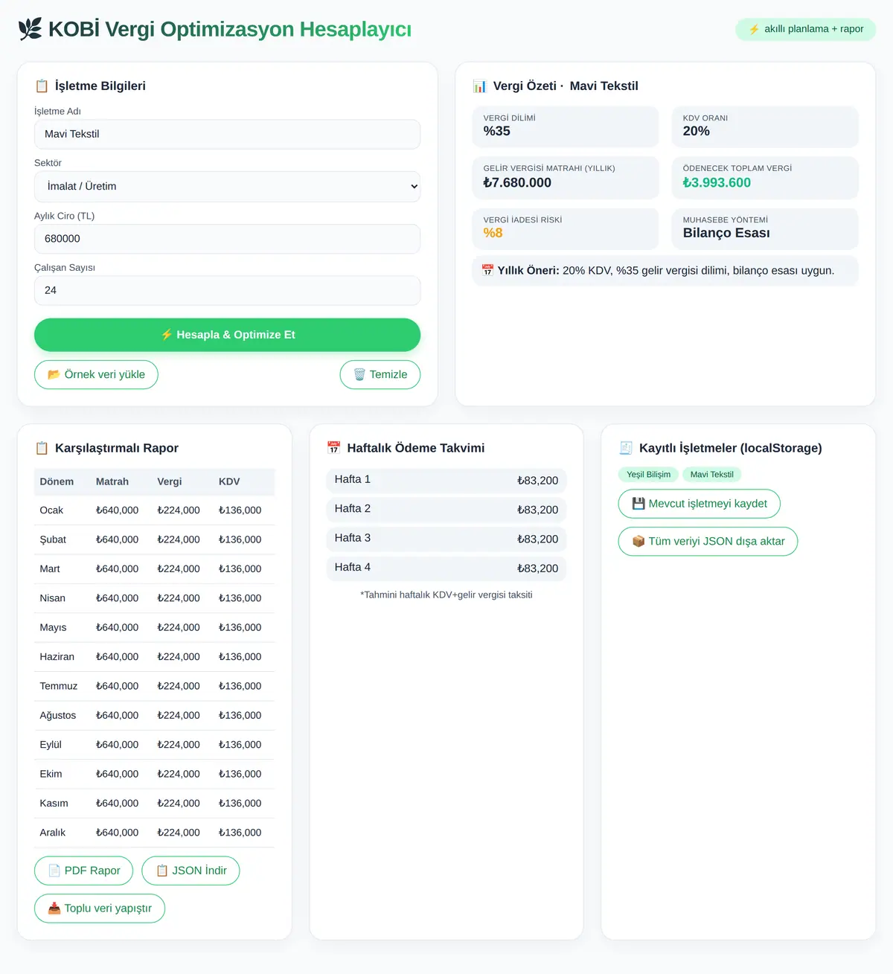This screenshot has height=974, width=893.
Task: Click the Çalışan Sayısı field
Action: (x=227, y=290)
